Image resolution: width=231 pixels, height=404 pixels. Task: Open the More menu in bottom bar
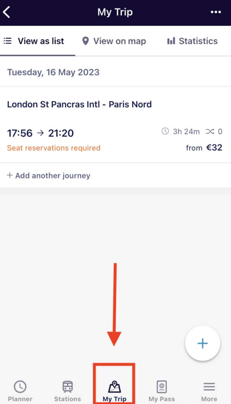(209, 391)
